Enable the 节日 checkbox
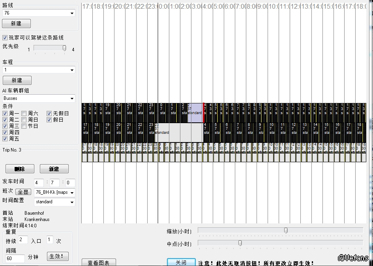This screenshot has width=373, height=266. [24, 126]
